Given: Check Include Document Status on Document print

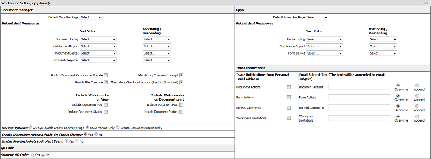Looking at the screenshot, I should [x=181, y=112].
